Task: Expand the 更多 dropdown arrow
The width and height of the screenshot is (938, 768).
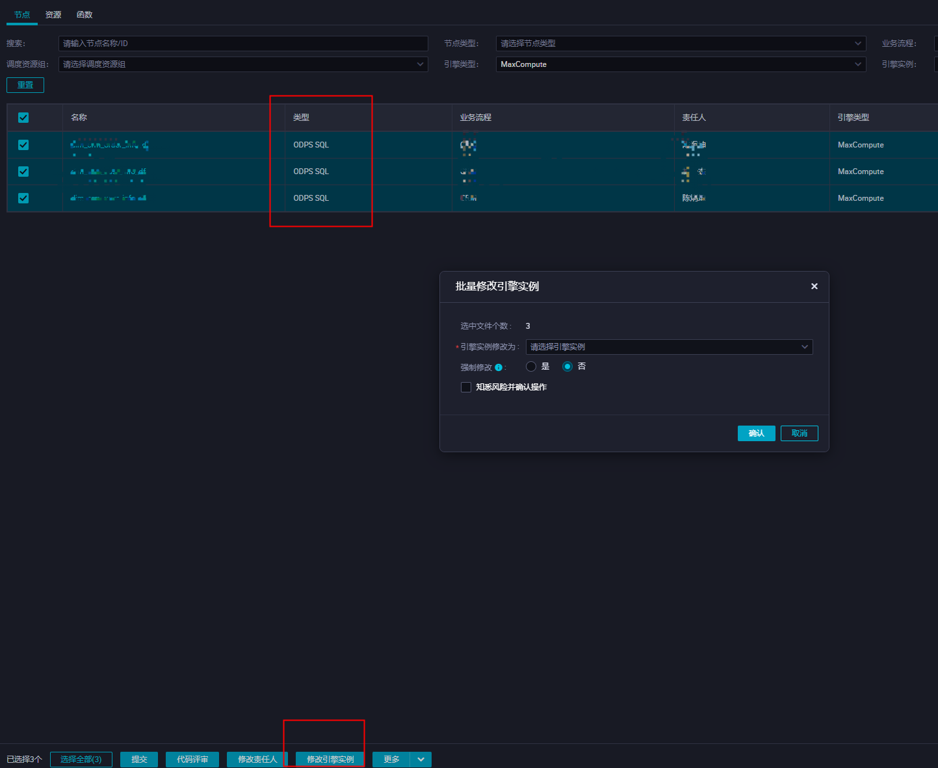Action: 421,760
